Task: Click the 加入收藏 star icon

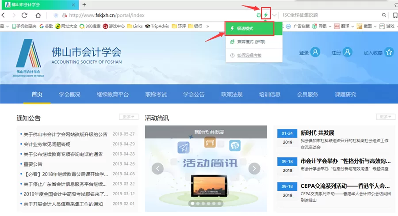Action: [x=389, y=53]
